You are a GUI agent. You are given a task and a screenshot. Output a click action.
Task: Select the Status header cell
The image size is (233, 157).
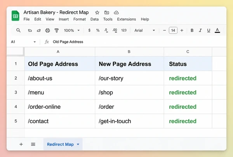coord(188,64)
